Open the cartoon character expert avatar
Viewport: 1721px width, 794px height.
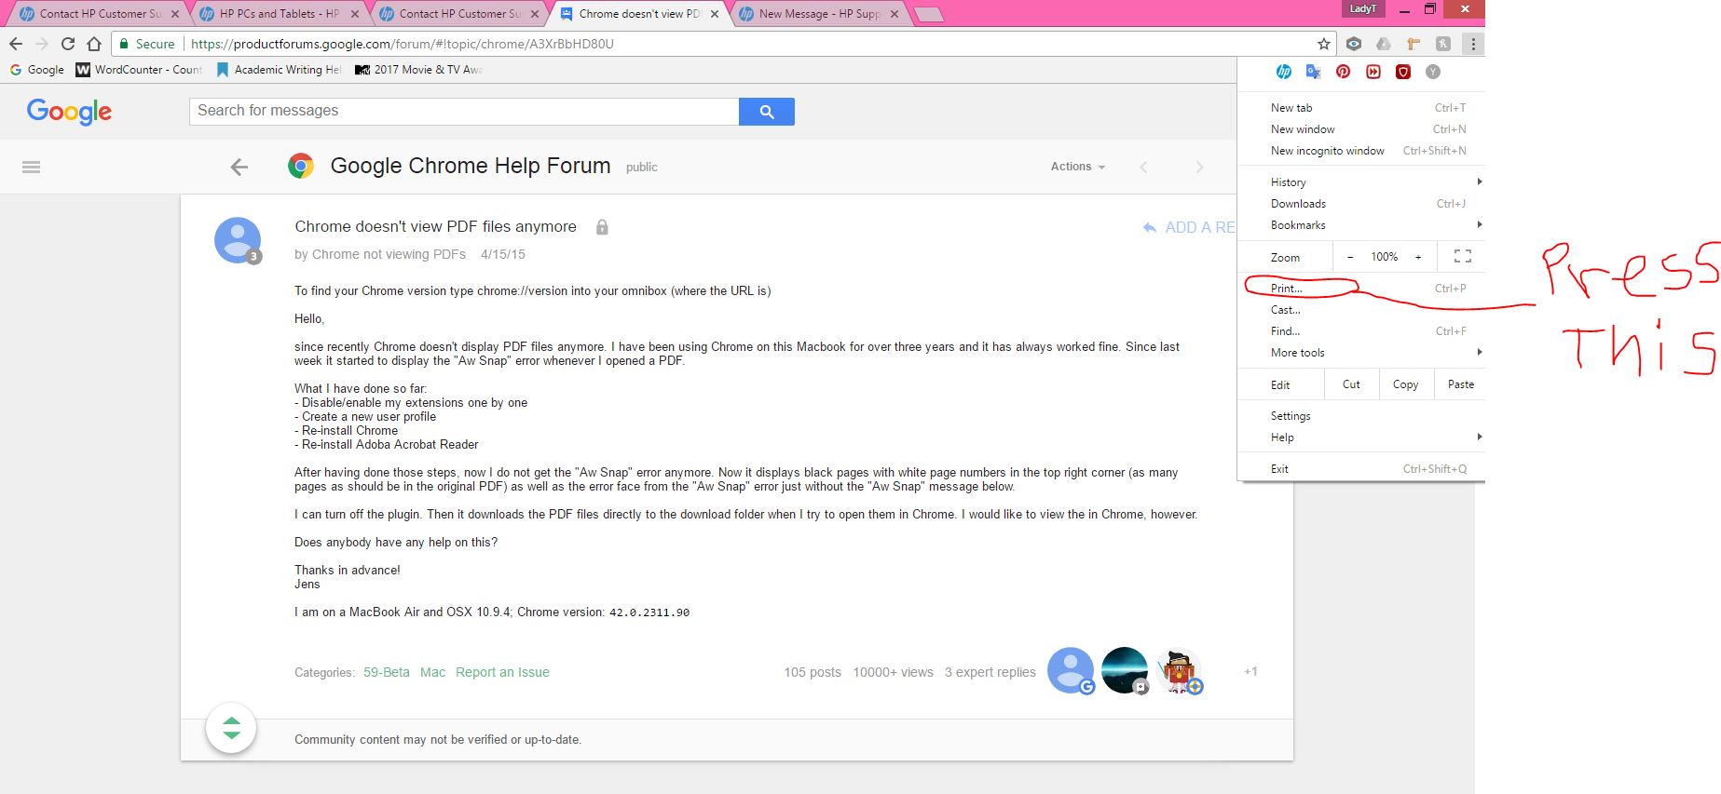point(1179,671)
